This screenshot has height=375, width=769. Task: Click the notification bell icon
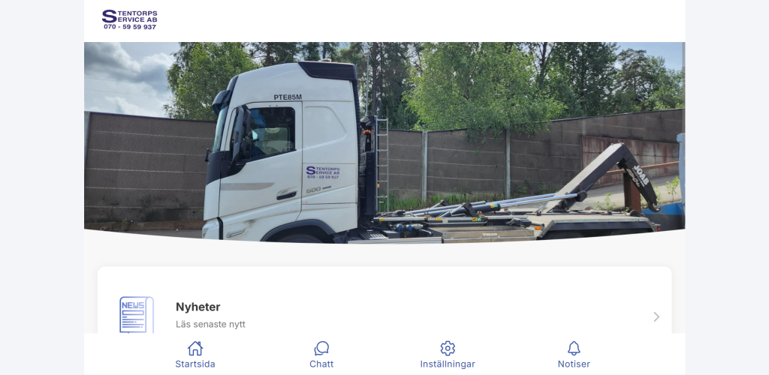click(574, 348)
